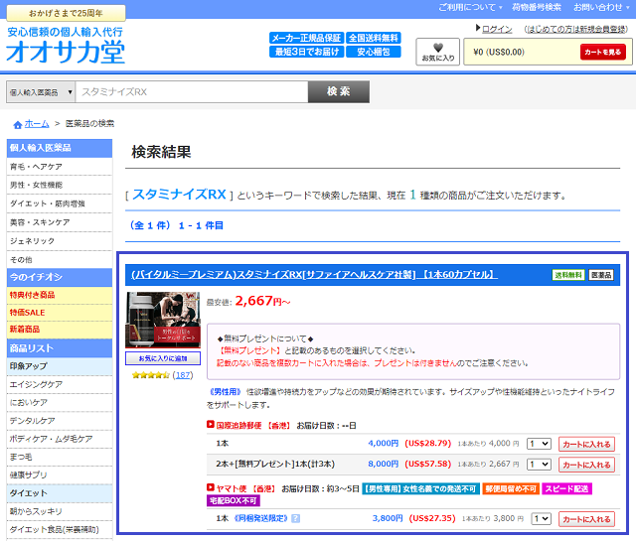Open 特典付き商品 in sidebar
This screenshot has width=636, height=541.
60,295
